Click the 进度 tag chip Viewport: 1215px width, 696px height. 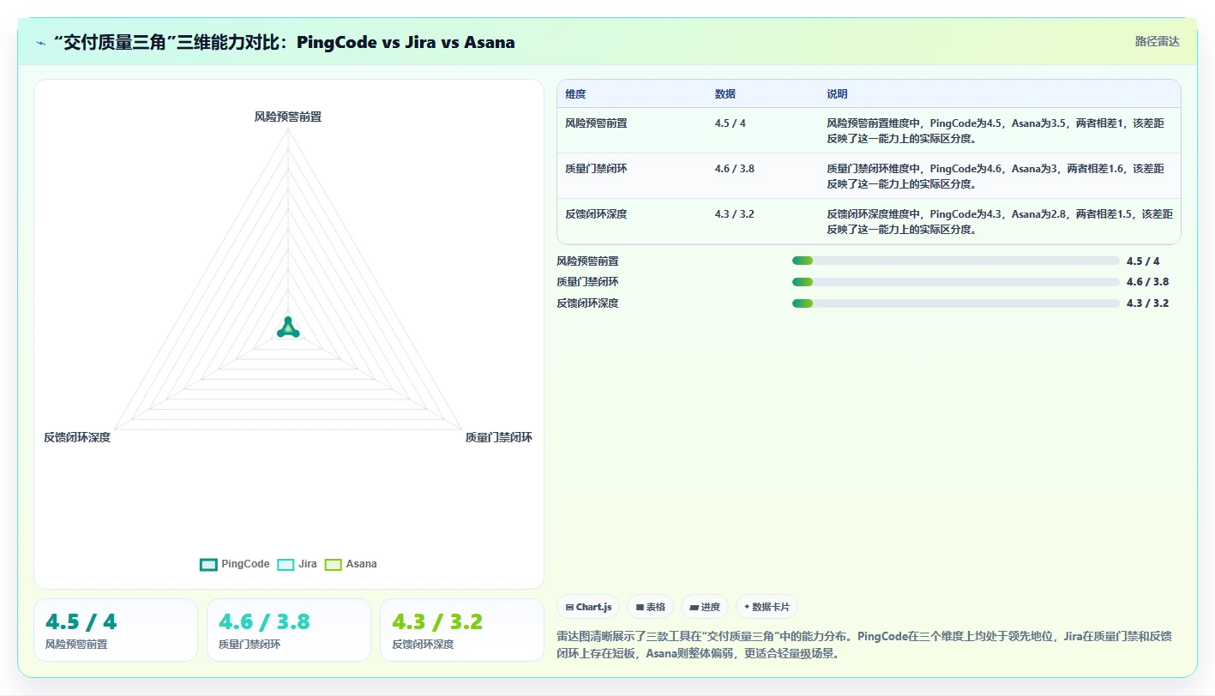(705, 607)
